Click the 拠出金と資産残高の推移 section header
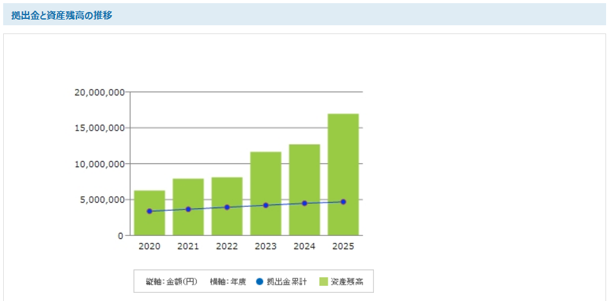Screen dimensions: 608x301 tap(62, 15)
